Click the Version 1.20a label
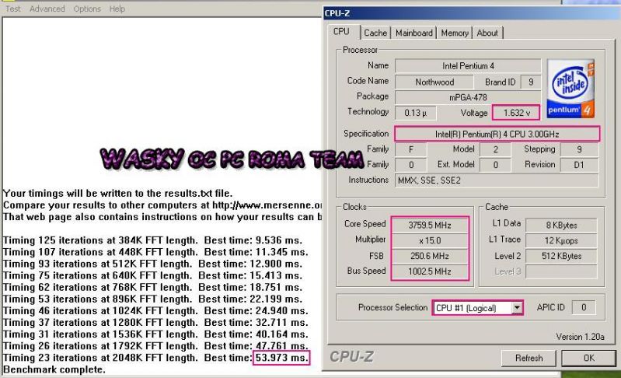Viewport: 621px width, 378px height. pyautogui.click(x=580, y=337)
